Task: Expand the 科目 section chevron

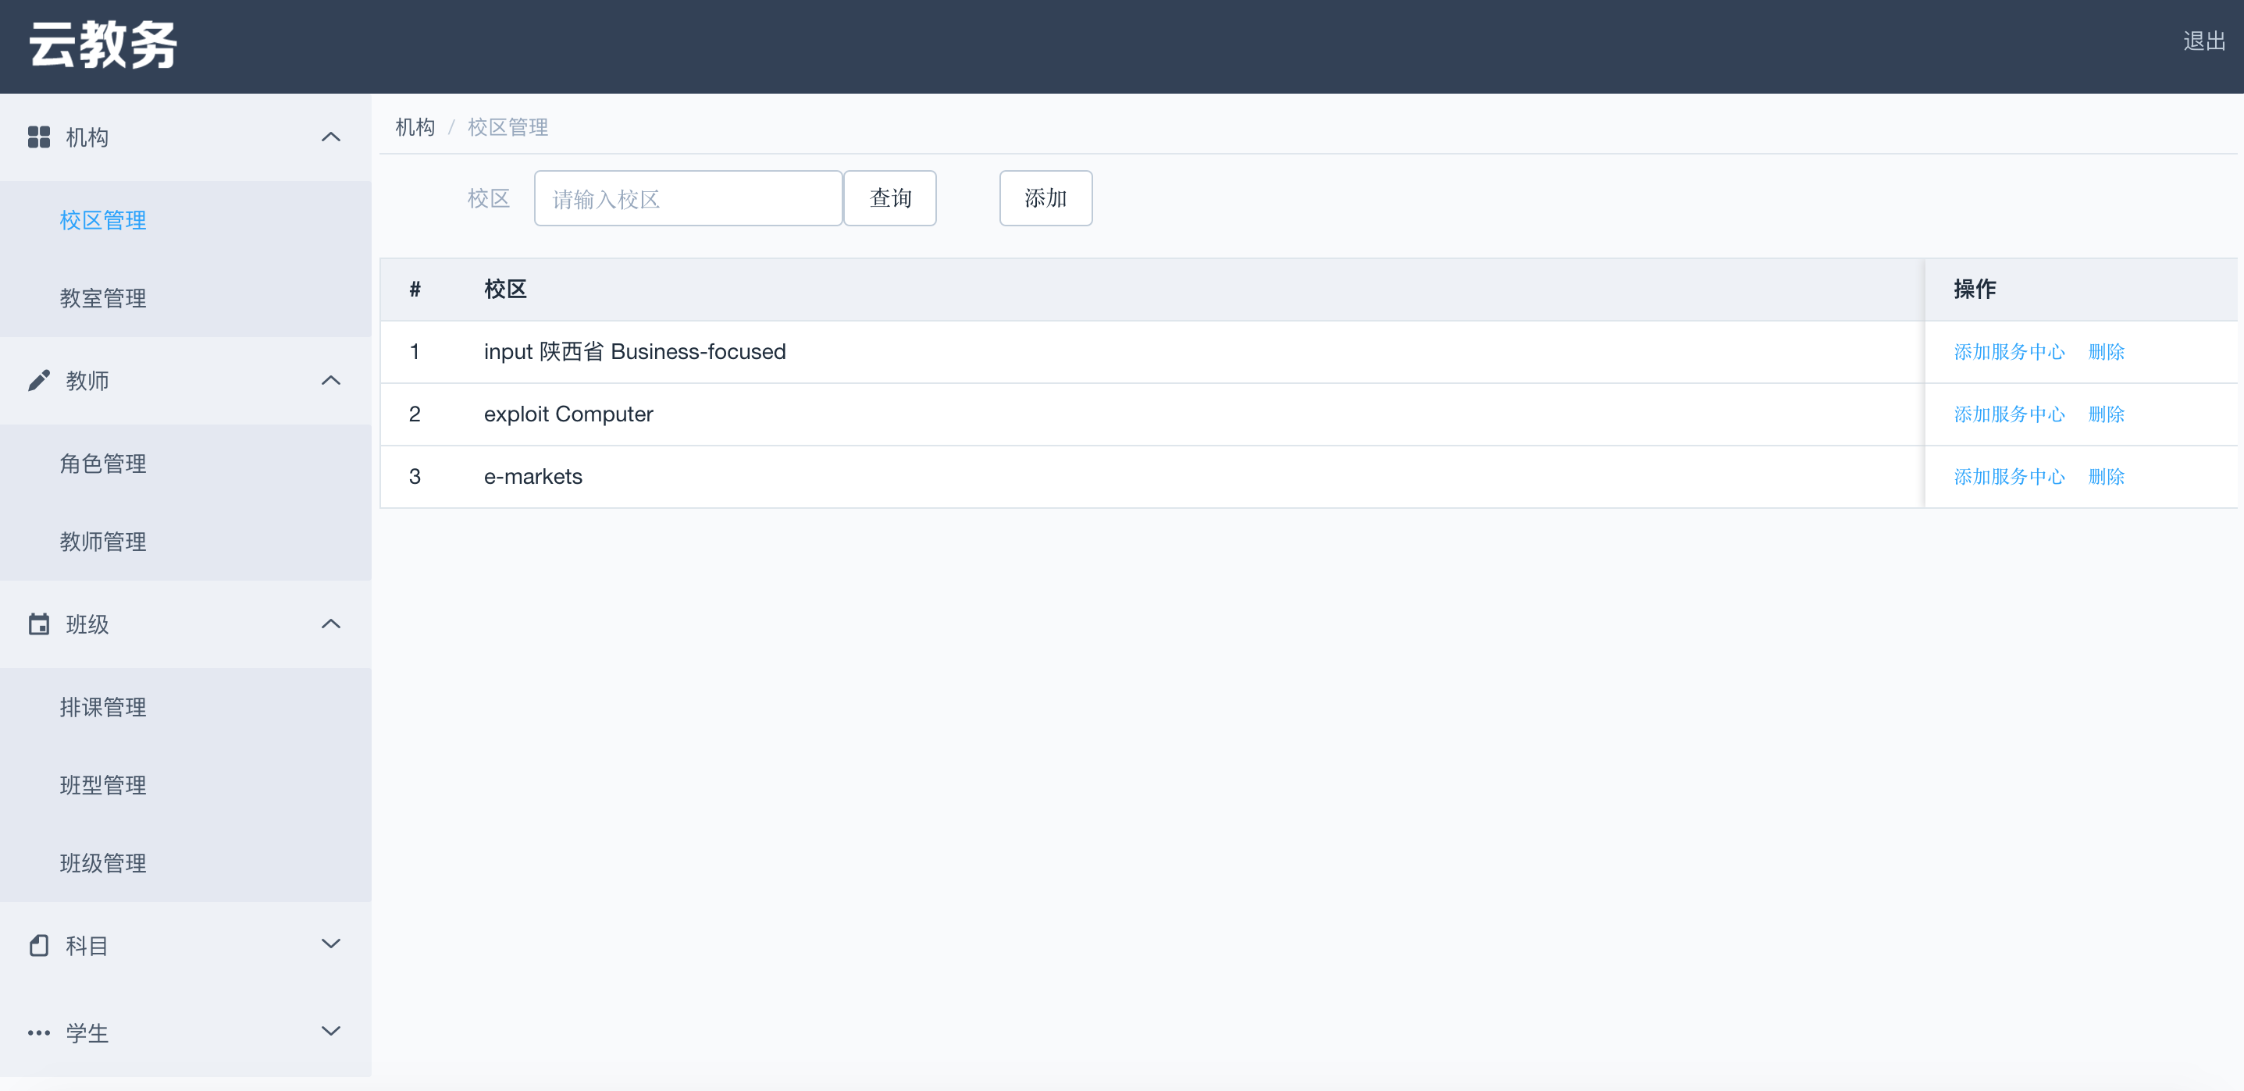Action: tap(330, 944)
